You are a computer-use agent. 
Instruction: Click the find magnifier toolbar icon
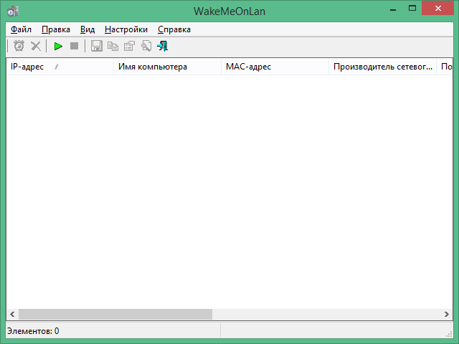146,46
